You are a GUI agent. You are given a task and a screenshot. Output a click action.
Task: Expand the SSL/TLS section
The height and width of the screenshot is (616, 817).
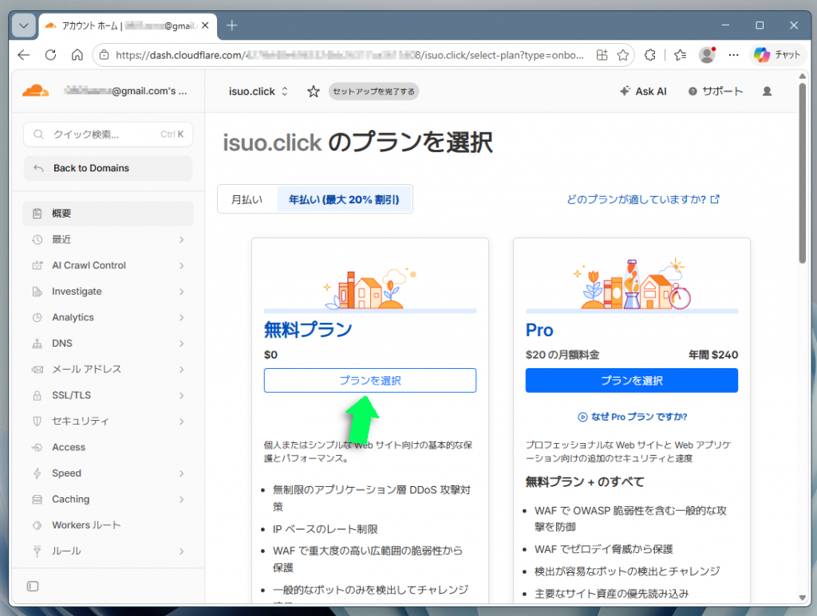(x=108, y=395)
